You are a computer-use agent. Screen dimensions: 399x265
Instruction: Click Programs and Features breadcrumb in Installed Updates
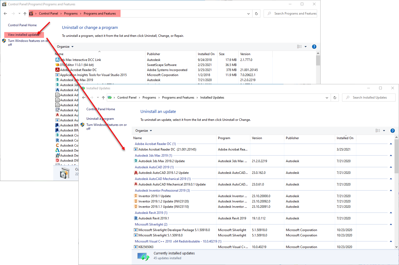click(178, 98)
